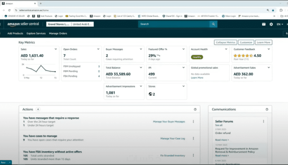Expand the Stores card chevron
The height and width of the screenshot is (165, 288).
(184, 86)
